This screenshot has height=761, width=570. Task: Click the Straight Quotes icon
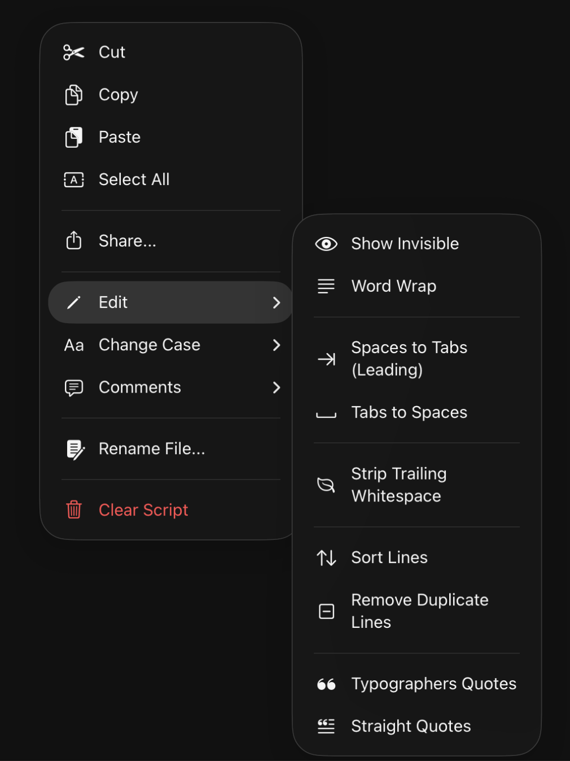(x=326, y=726)
